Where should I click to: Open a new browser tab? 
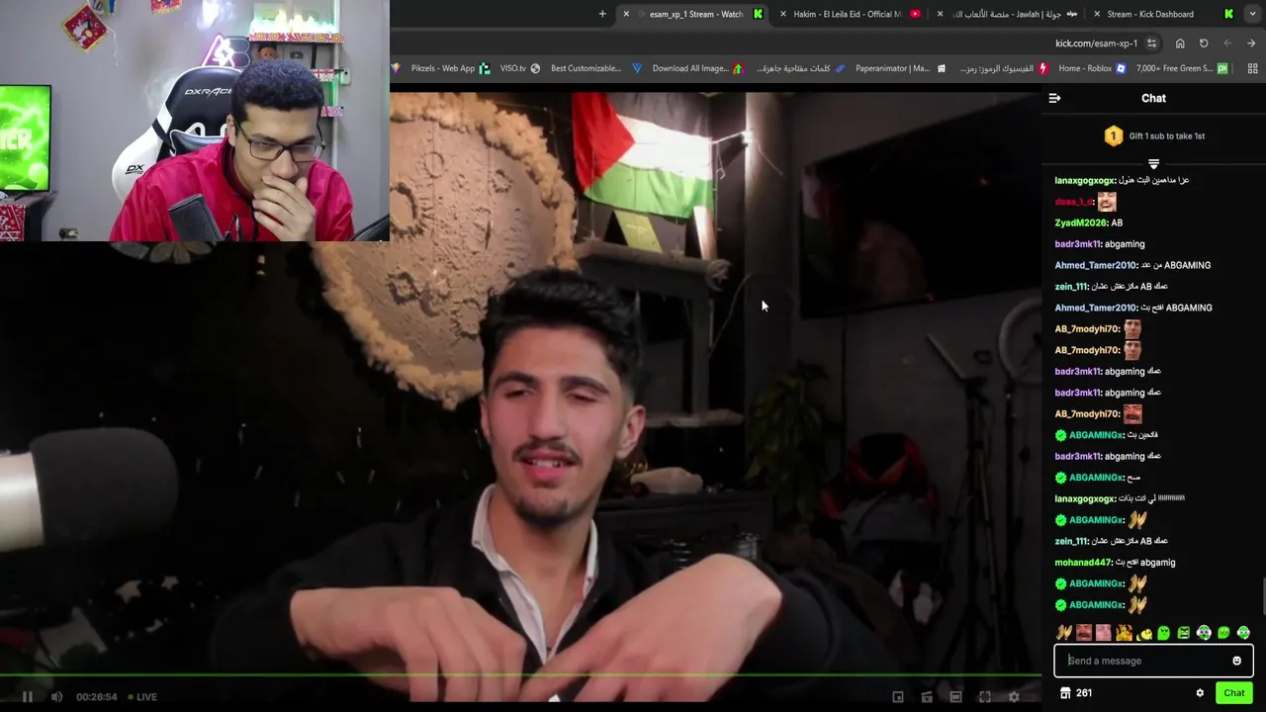tap(602, 14)
